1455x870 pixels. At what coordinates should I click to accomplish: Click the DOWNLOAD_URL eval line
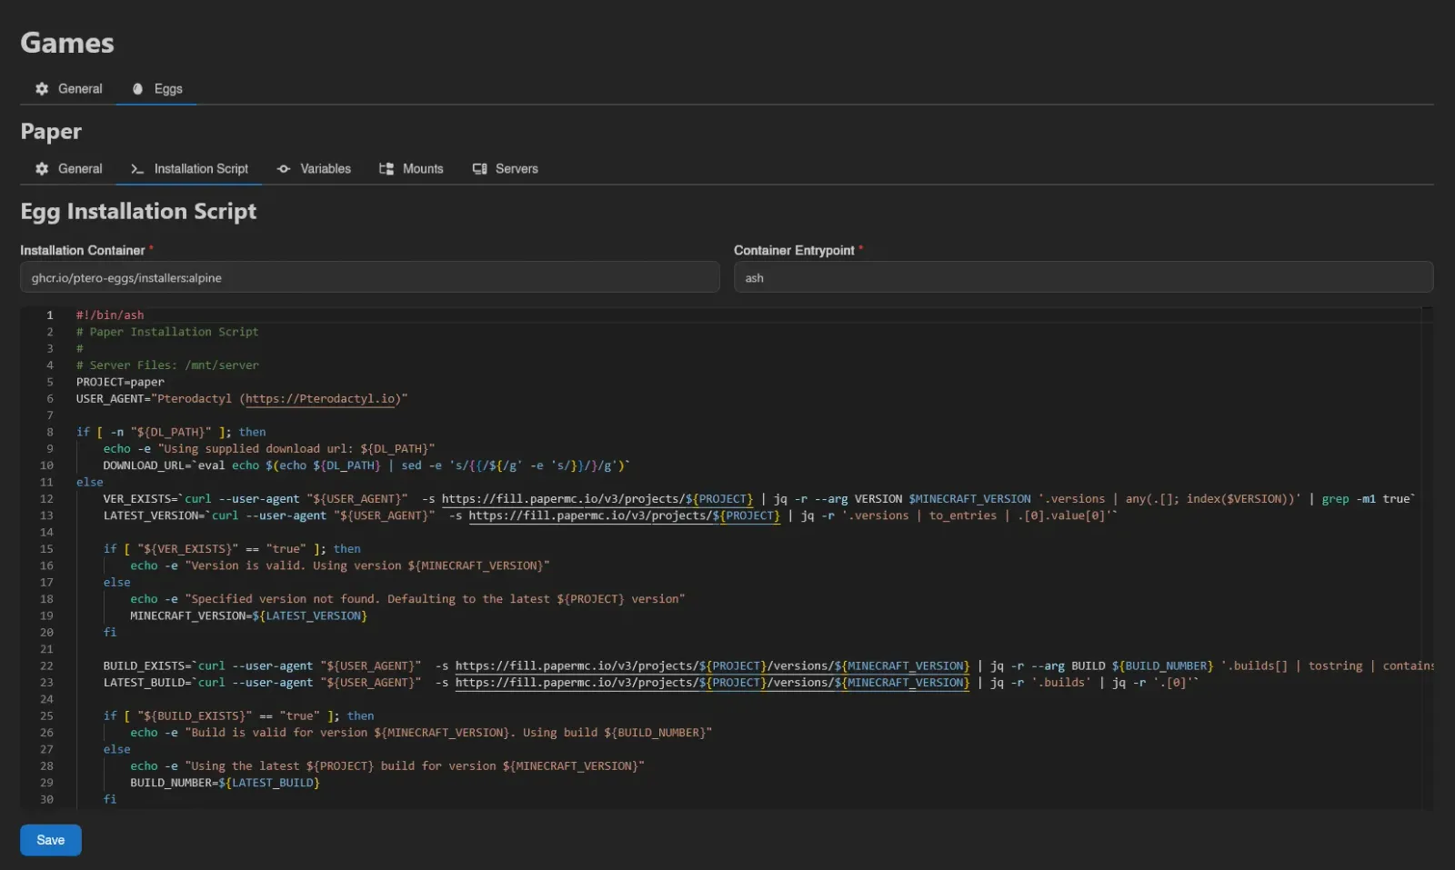point(366,465)
